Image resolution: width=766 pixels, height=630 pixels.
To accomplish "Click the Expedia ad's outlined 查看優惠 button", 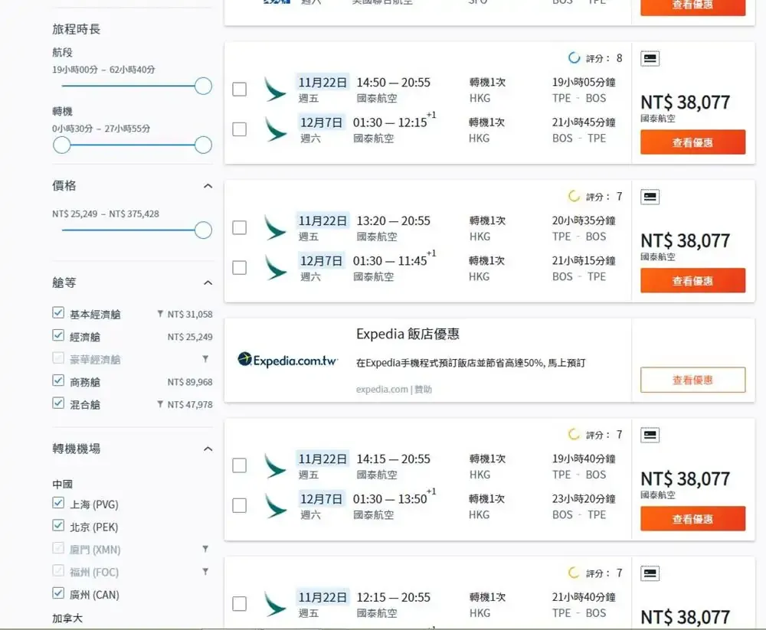I will pyautogui.click(x=692, y=380).
